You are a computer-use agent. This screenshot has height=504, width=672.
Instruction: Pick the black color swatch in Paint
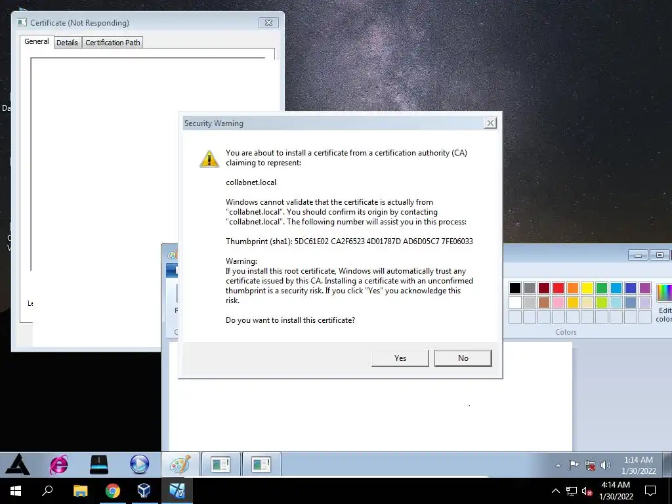point(515,288)
